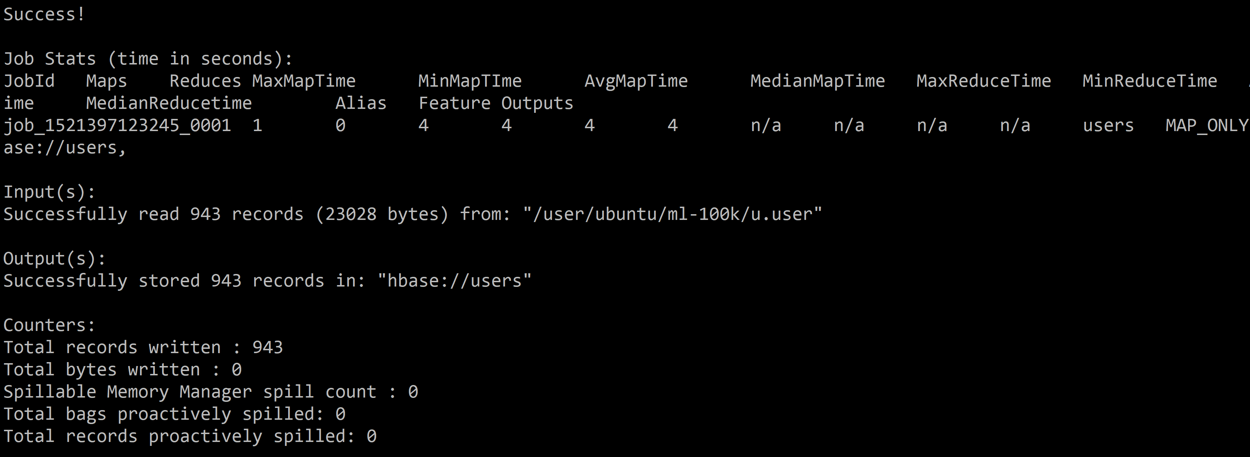The width and height of the screenshot is (1250, 457).
Task: Click the "Total records written : 943" line
Action: click(x=143, y=348)
